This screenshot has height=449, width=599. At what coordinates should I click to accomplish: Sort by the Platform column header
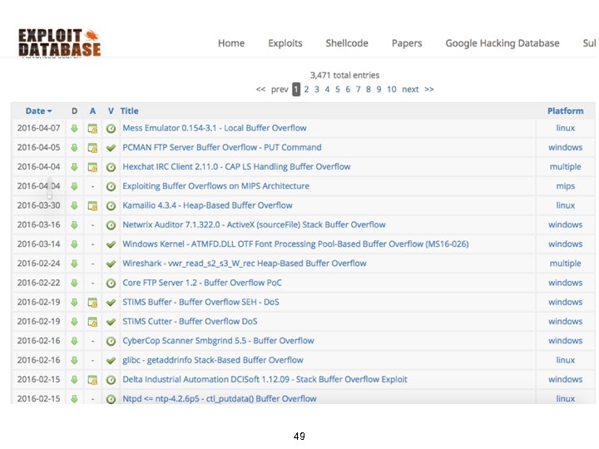[566, 111]
